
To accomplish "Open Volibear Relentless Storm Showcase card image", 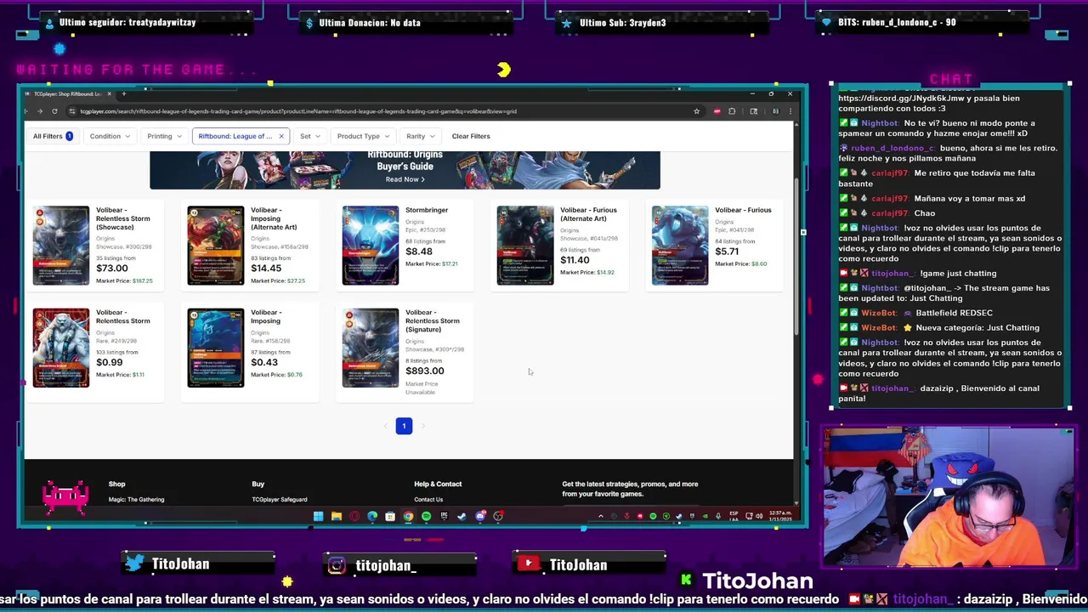I will pos(60,245).
